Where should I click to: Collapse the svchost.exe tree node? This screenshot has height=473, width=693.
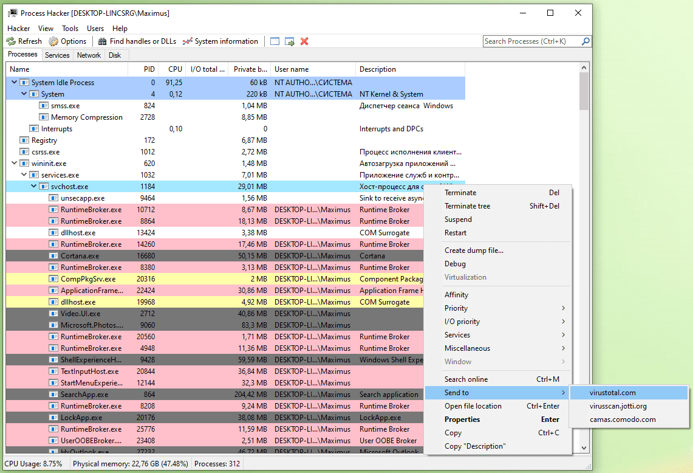pyautogui.click(x=33, y=186)
